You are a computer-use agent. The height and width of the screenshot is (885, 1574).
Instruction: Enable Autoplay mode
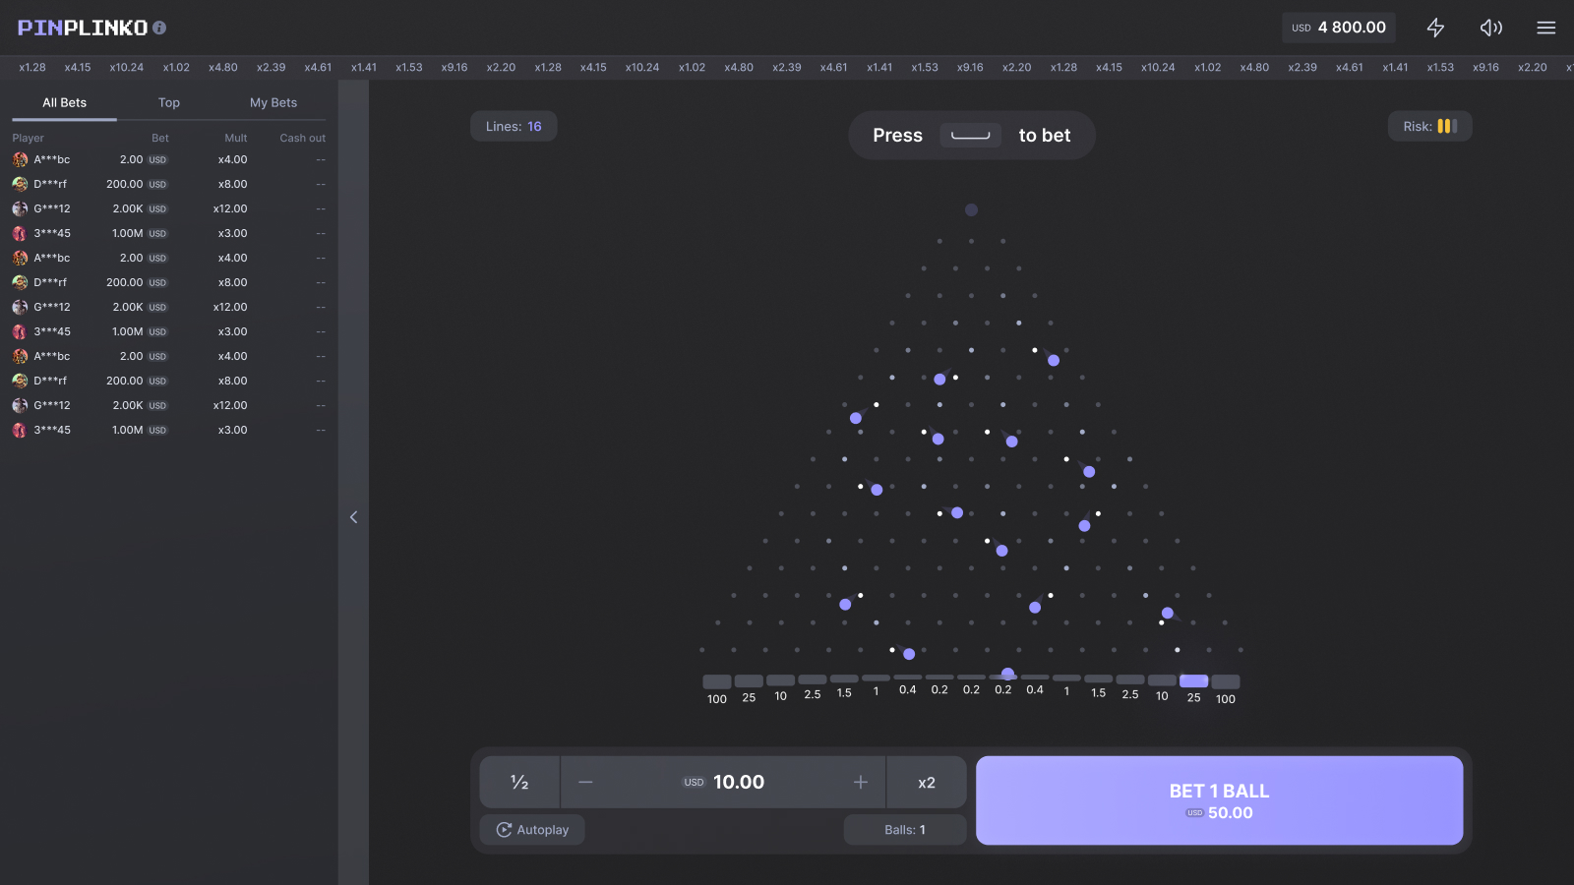coord(532,830)
